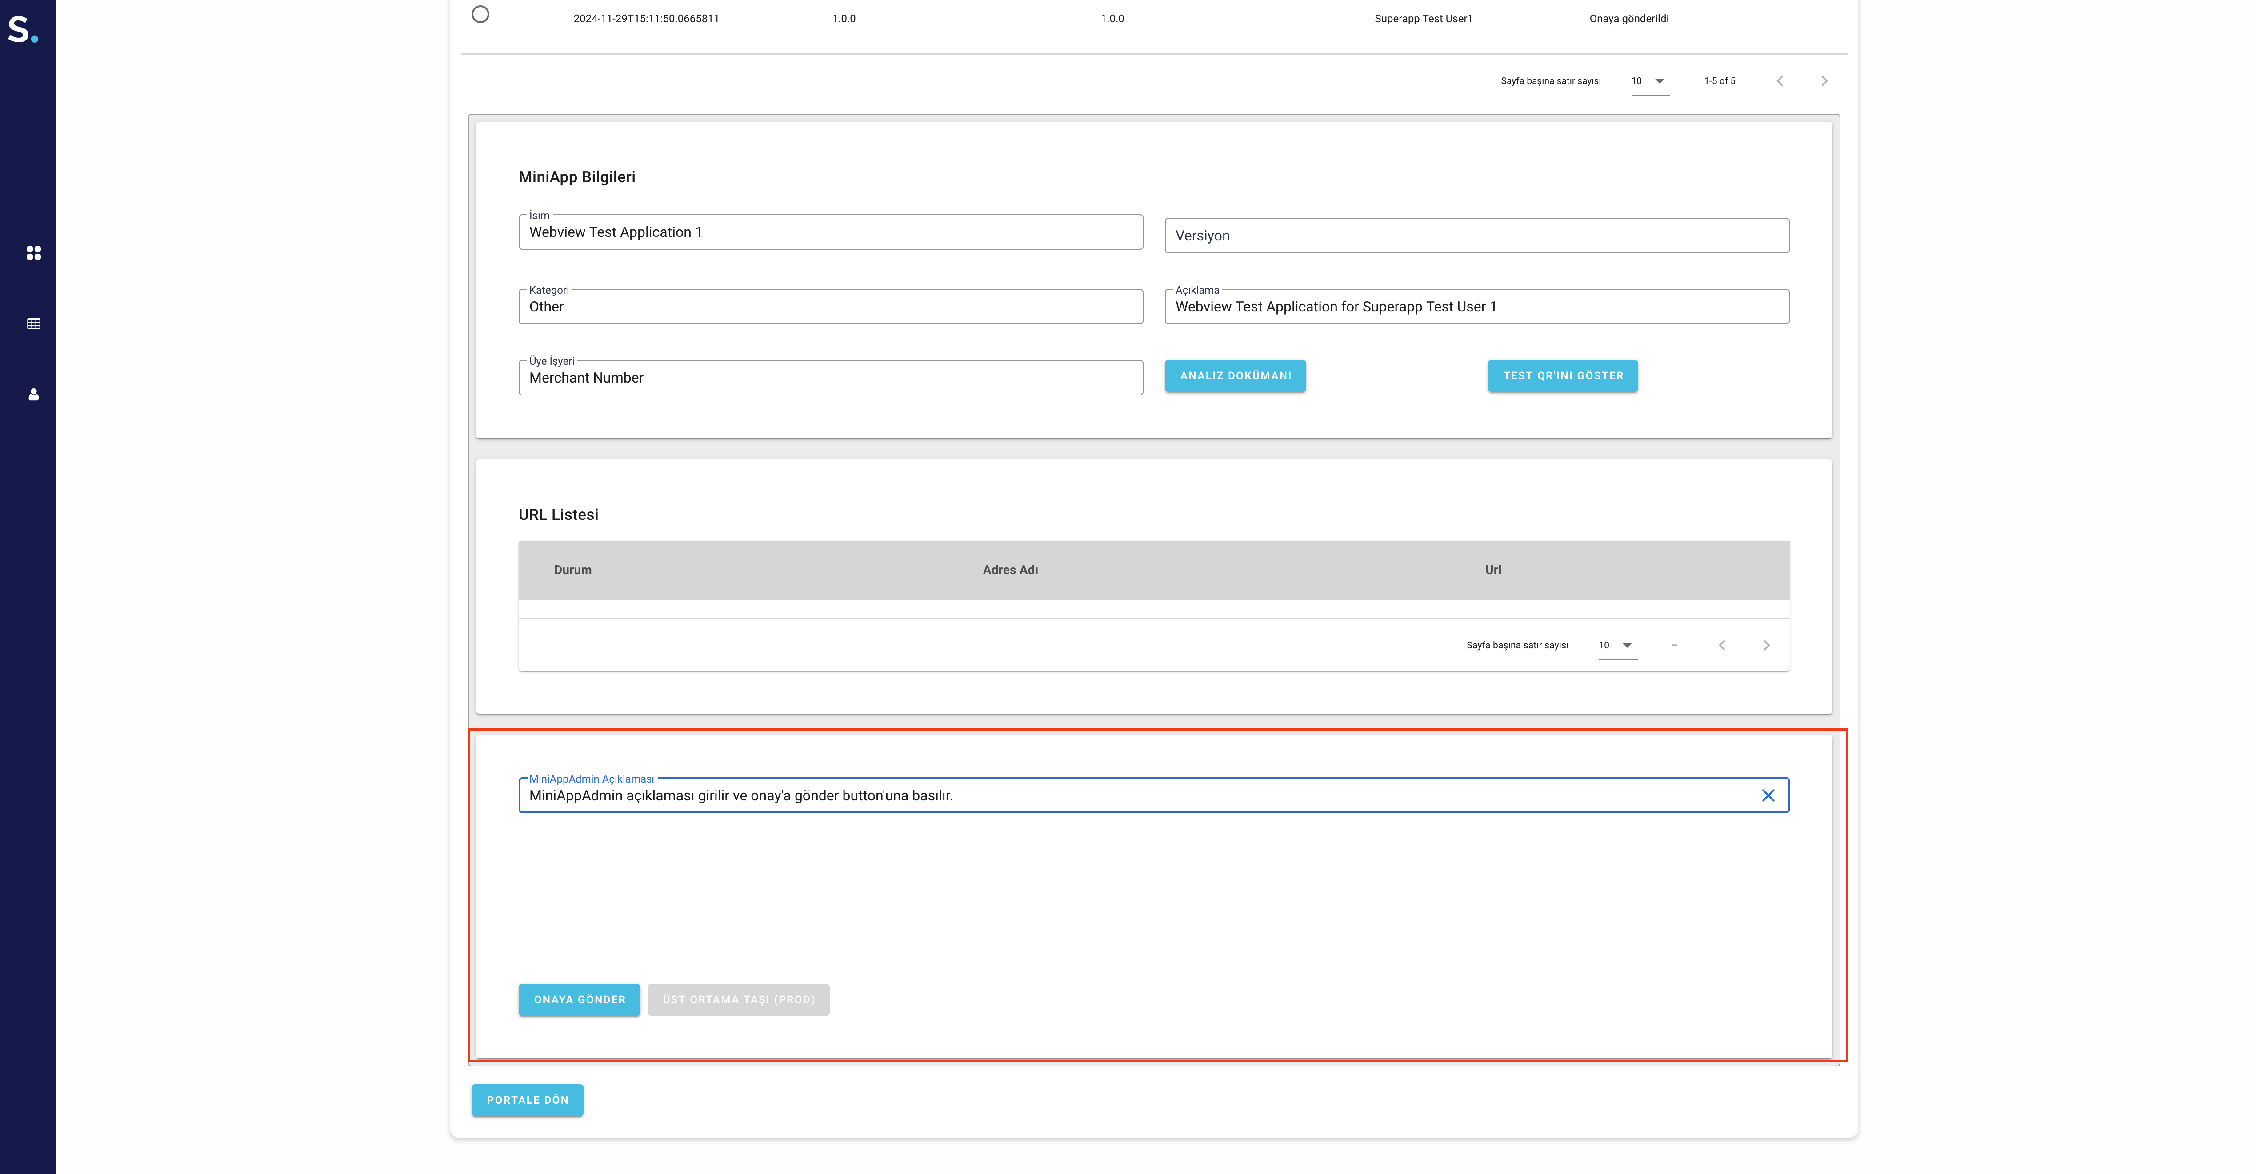
Task: Click the Kategori field showing Other
Action: pyautogui.click(x=829, y=307)
